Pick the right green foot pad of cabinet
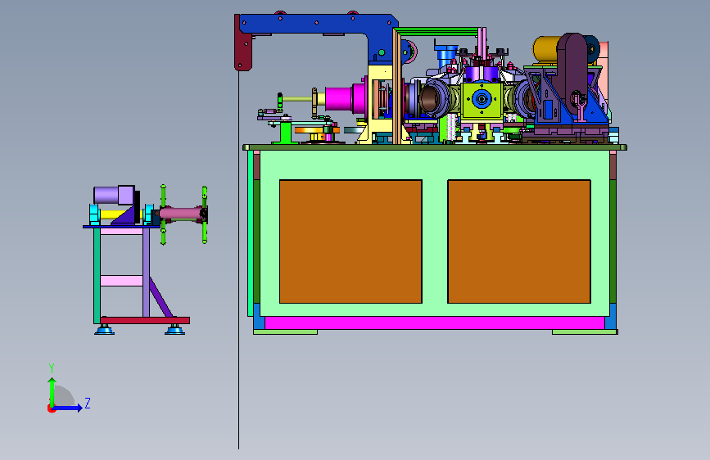Viewport: 710px width, 460px height. [585, 331]
